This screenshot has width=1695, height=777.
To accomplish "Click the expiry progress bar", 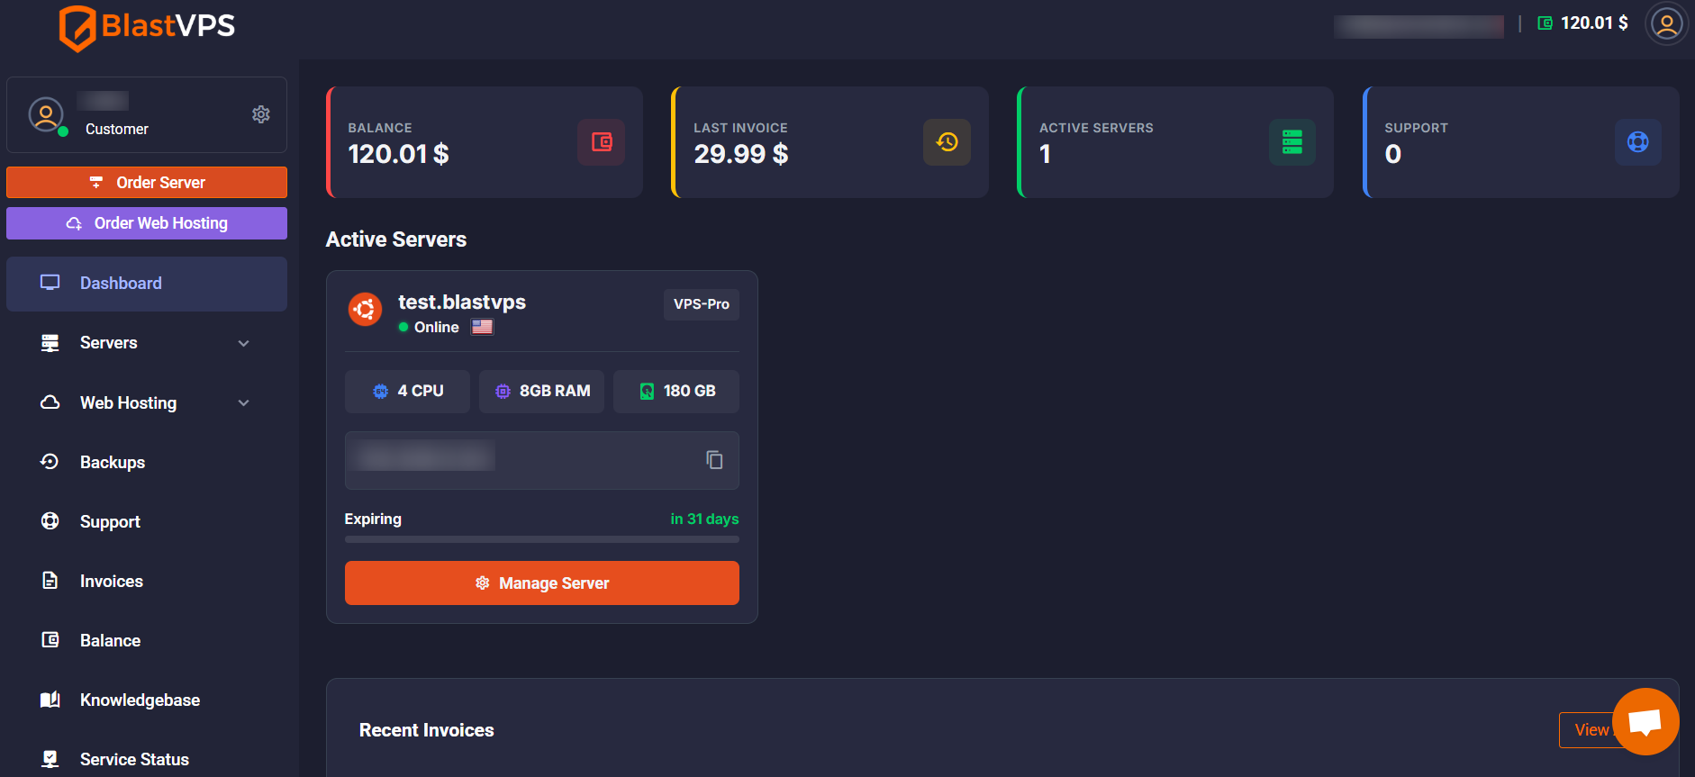I will (542, 539).
